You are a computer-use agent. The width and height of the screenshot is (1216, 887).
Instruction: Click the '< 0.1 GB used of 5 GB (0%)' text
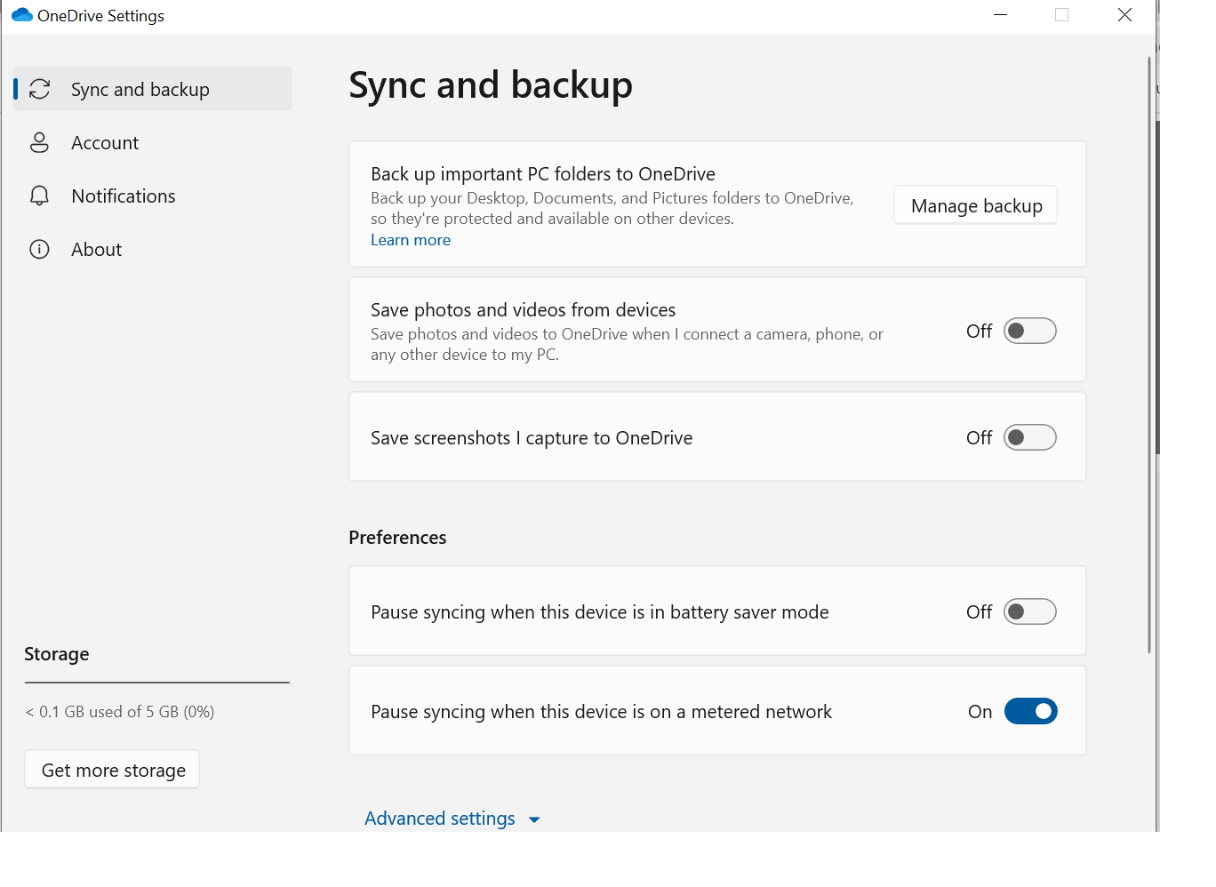tap(120, 712)
